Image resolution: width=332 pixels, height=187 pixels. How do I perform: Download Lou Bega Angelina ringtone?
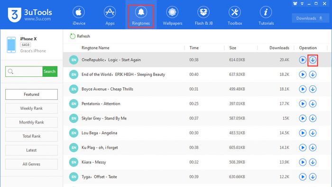tap(313, 133)
